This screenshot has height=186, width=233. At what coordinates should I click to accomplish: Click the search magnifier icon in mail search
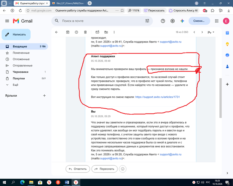[57, 21]
